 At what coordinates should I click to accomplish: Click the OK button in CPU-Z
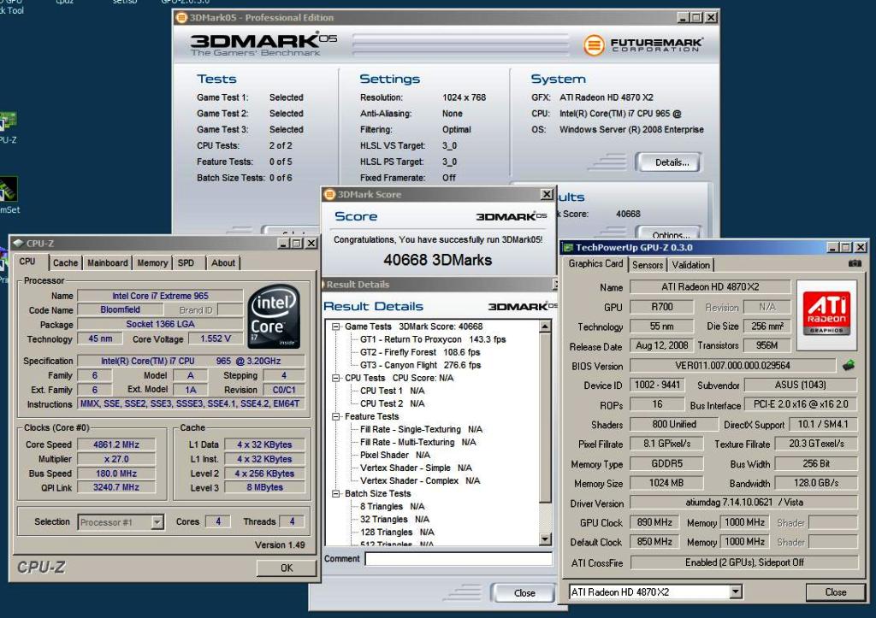pyautogui.click(x=287, y=568)
